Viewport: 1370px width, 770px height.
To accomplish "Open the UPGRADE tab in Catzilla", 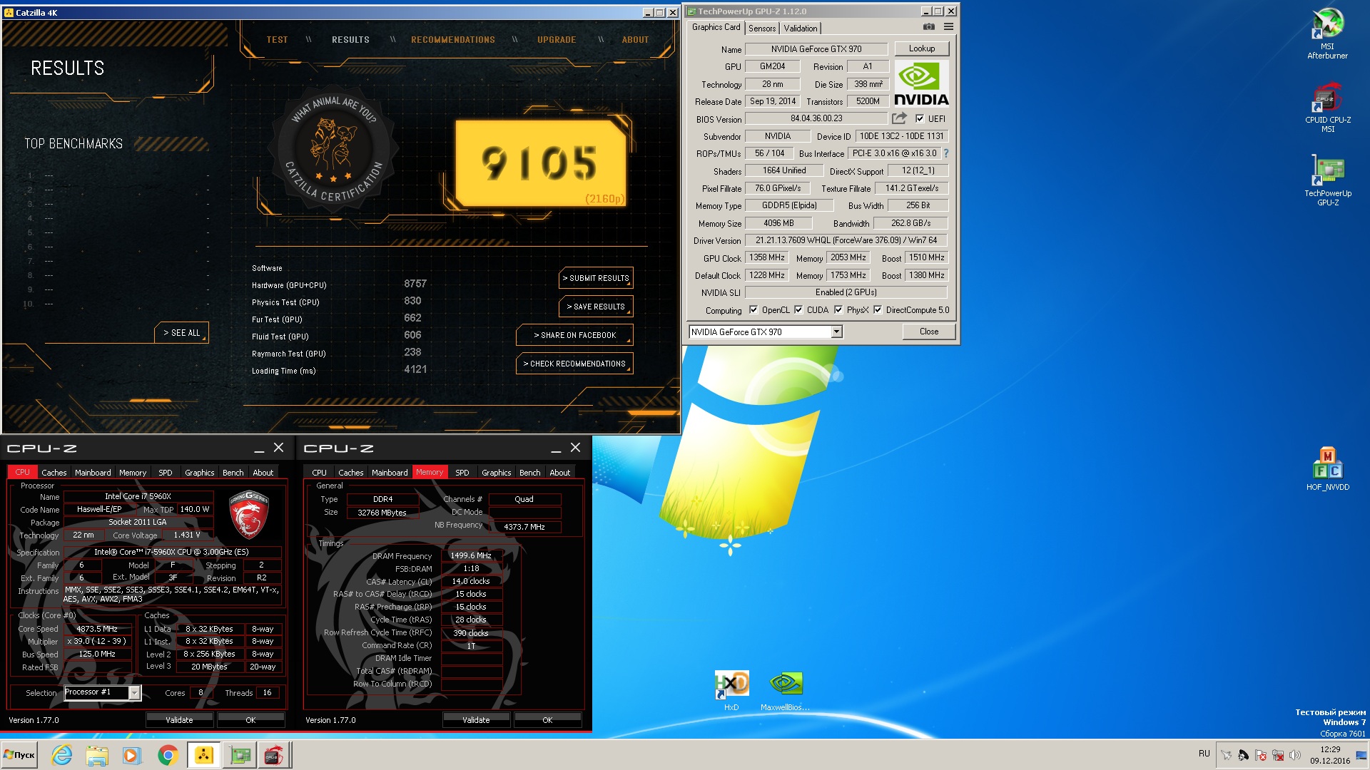I will [557, 40].
